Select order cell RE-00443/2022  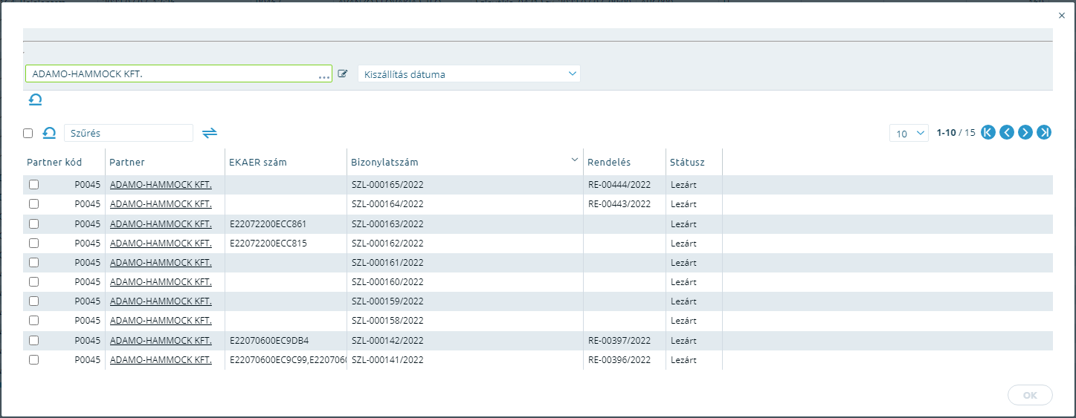619,204
